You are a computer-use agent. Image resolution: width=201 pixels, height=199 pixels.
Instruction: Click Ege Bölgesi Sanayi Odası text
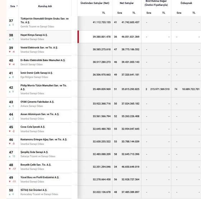34,77
